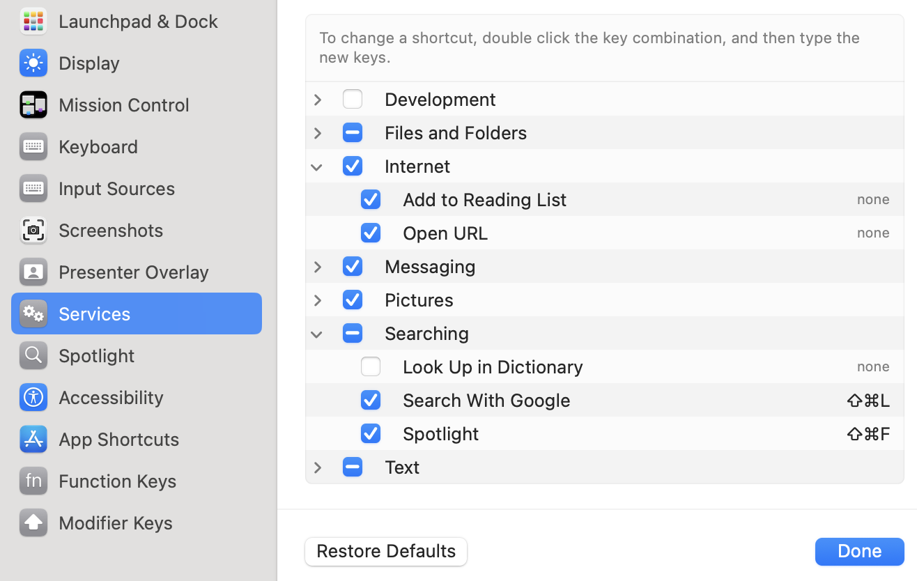The width and height of the screenshot is (917, 581).
Task: Toggle the Files and Folders checkbox
Action: coord(353,132)
